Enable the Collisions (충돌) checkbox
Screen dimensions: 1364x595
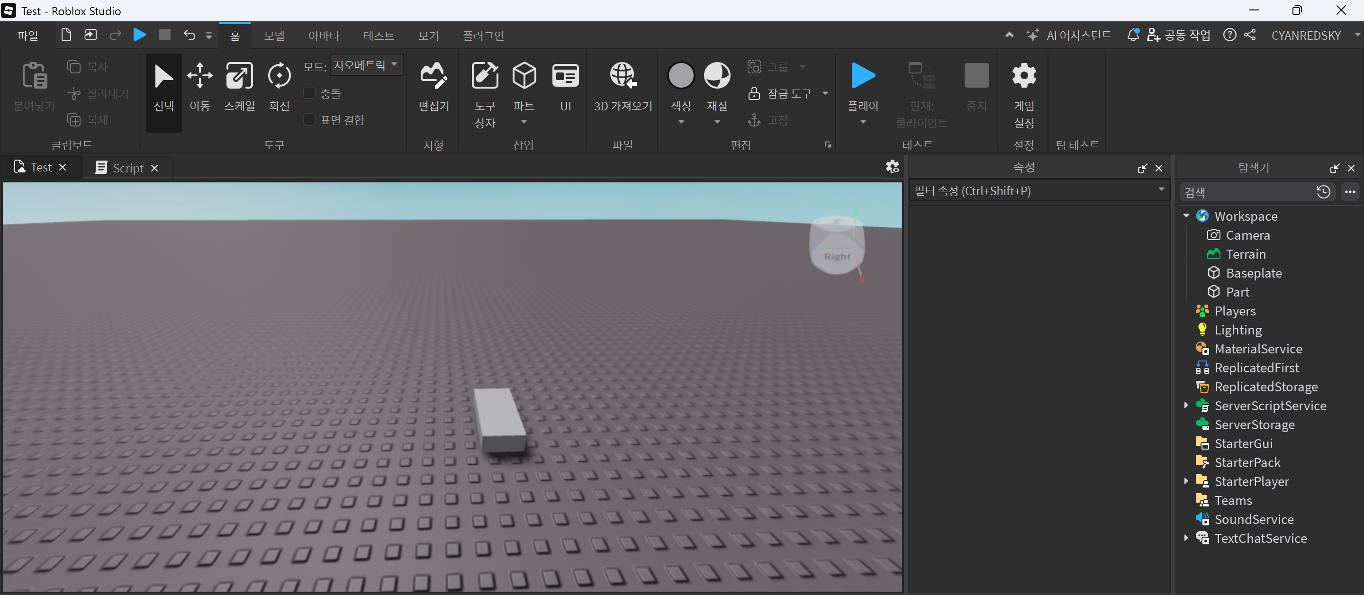[310, 93]
